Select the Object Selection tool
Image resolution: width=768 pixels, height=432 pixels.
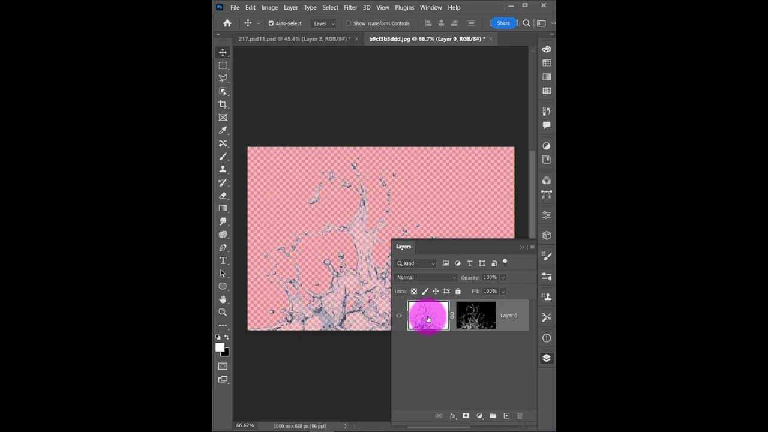[223, 91]
